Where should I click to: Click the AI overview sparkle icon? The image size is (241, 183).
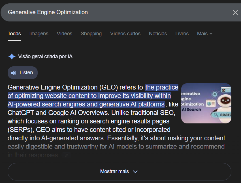12,56
